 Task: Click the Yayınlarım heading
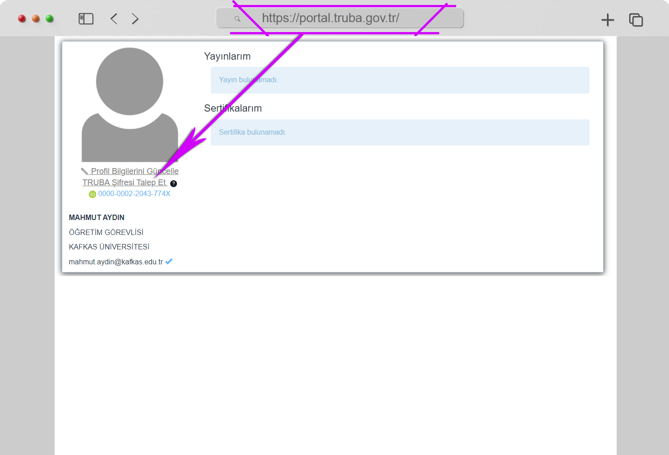click(x=227, y=56)
